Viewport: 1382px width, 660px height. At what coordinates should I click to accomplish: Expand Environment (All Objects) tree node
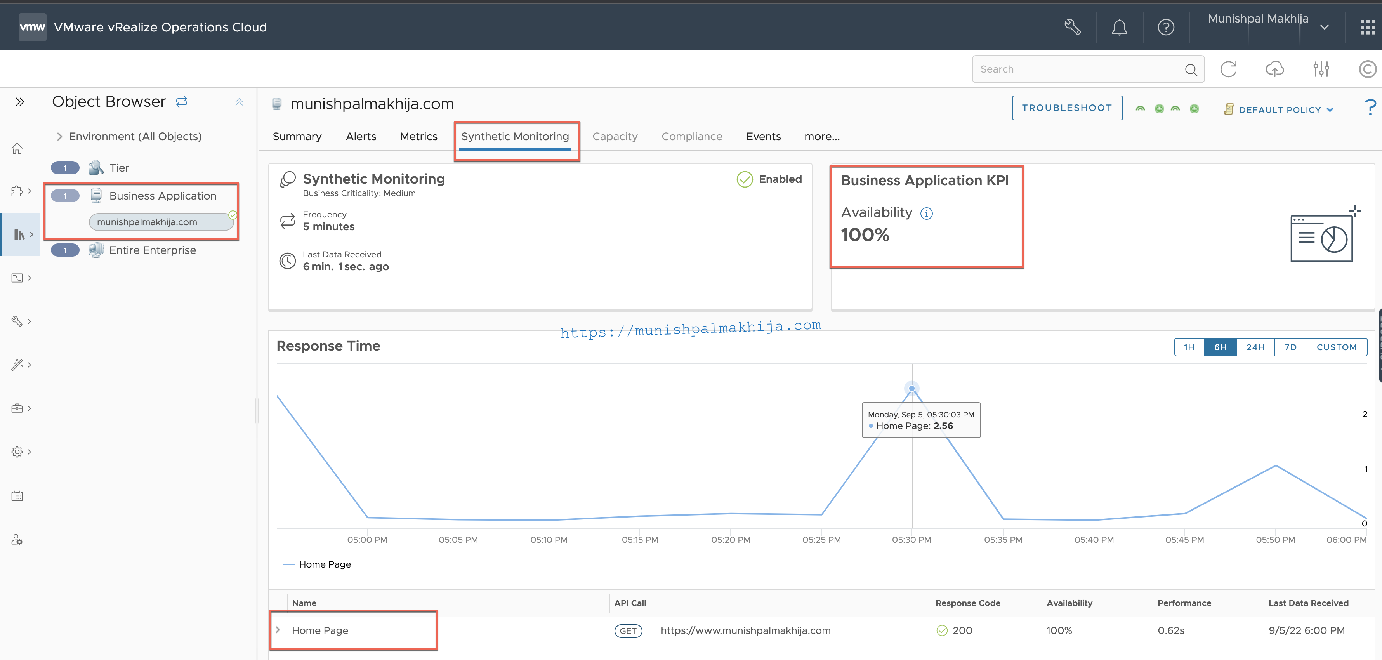(59, 137)
